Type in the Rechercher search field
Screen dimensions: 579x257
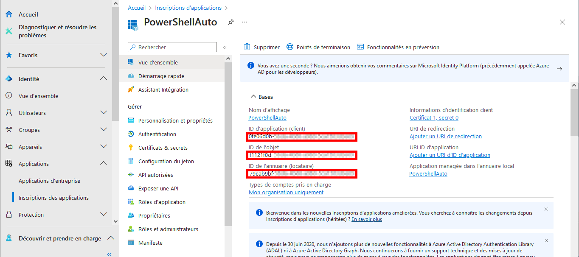(172, 47)
